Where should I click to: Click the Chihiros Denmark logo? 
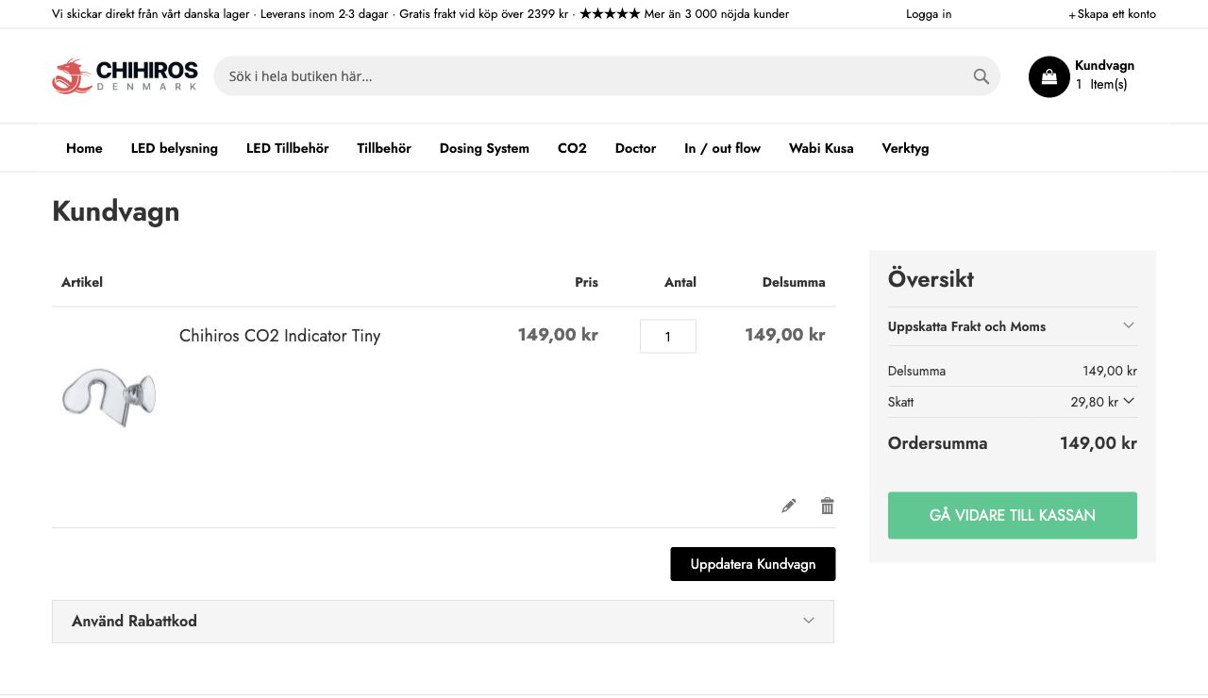coord(125,76)
